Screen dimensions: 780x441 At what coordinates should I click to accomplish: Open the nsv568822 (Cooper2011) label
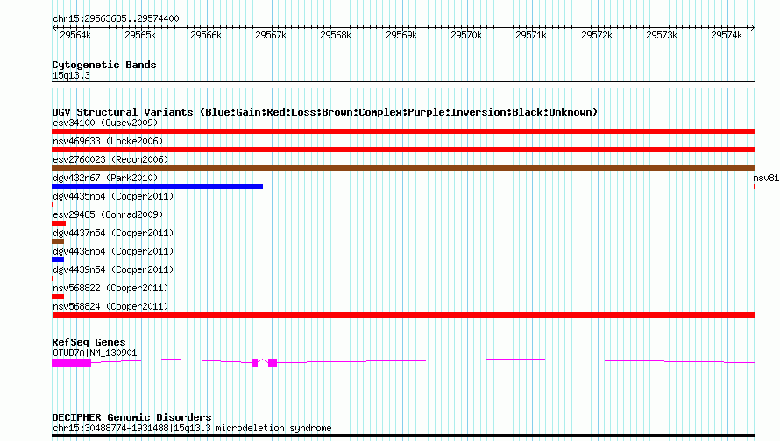point(110,288)
